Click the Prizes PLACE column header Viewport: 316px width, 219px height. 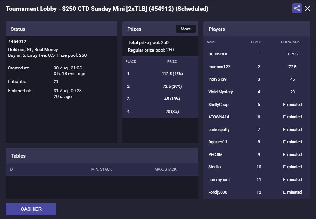pos(131,61)
